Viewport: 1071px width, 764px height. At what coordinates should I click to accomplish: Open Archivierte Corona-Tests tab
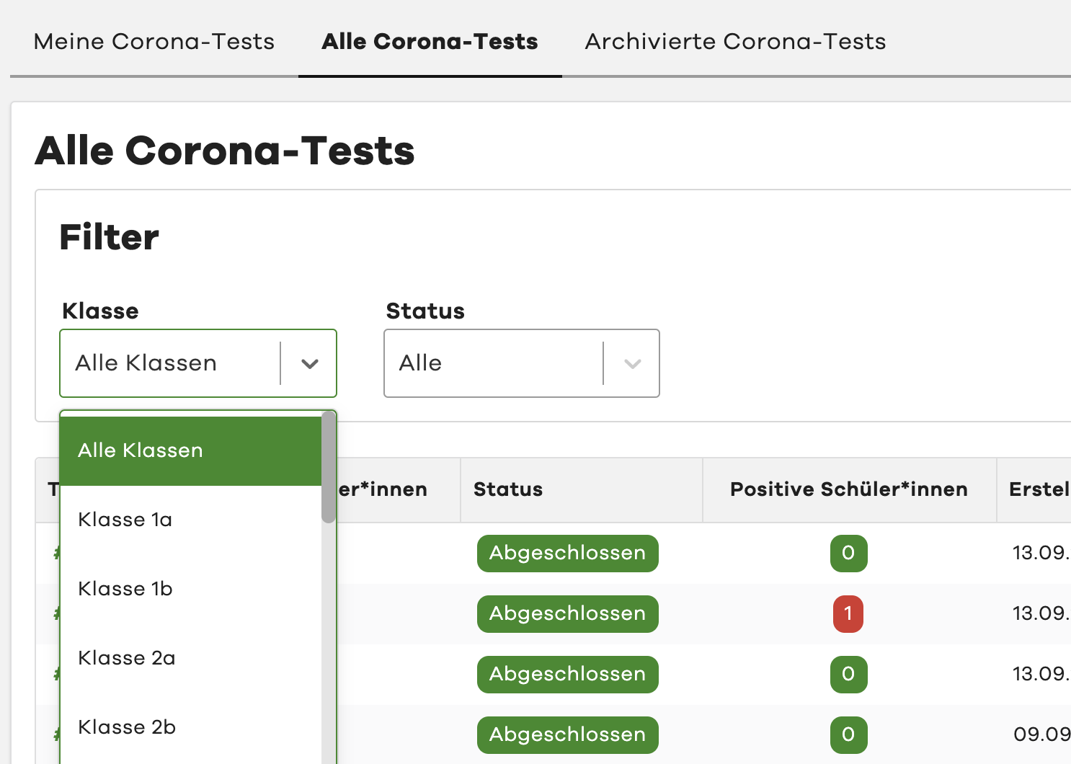tap(735, 42)
